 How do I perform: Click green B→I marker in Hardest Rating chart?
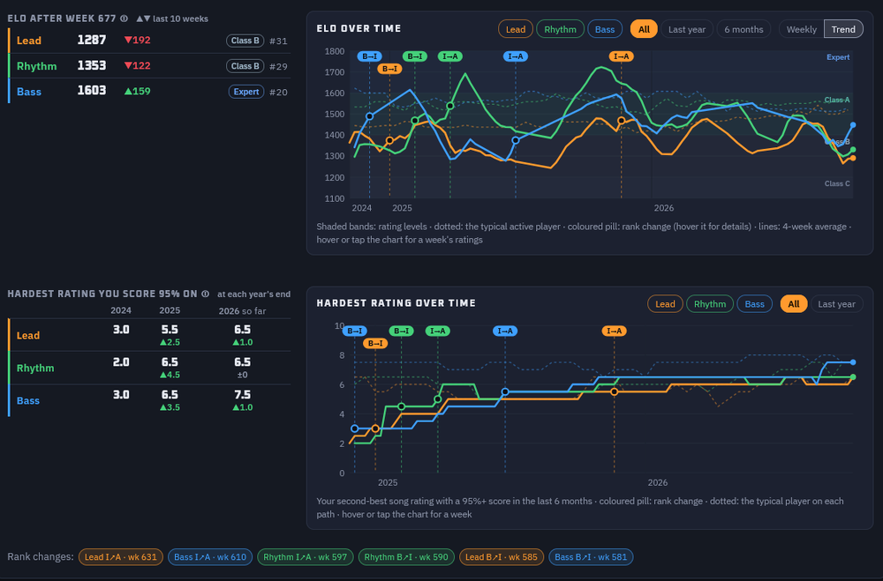pyautogui.click(x=401, y=331)
